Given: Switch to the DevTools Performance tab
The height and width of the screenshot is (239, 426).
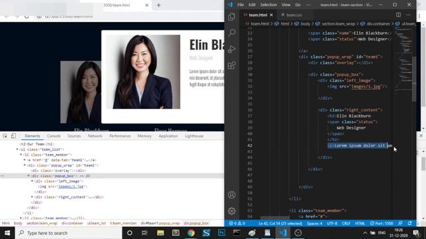Looking at the screenshot, I should click(x=120, y=135).
